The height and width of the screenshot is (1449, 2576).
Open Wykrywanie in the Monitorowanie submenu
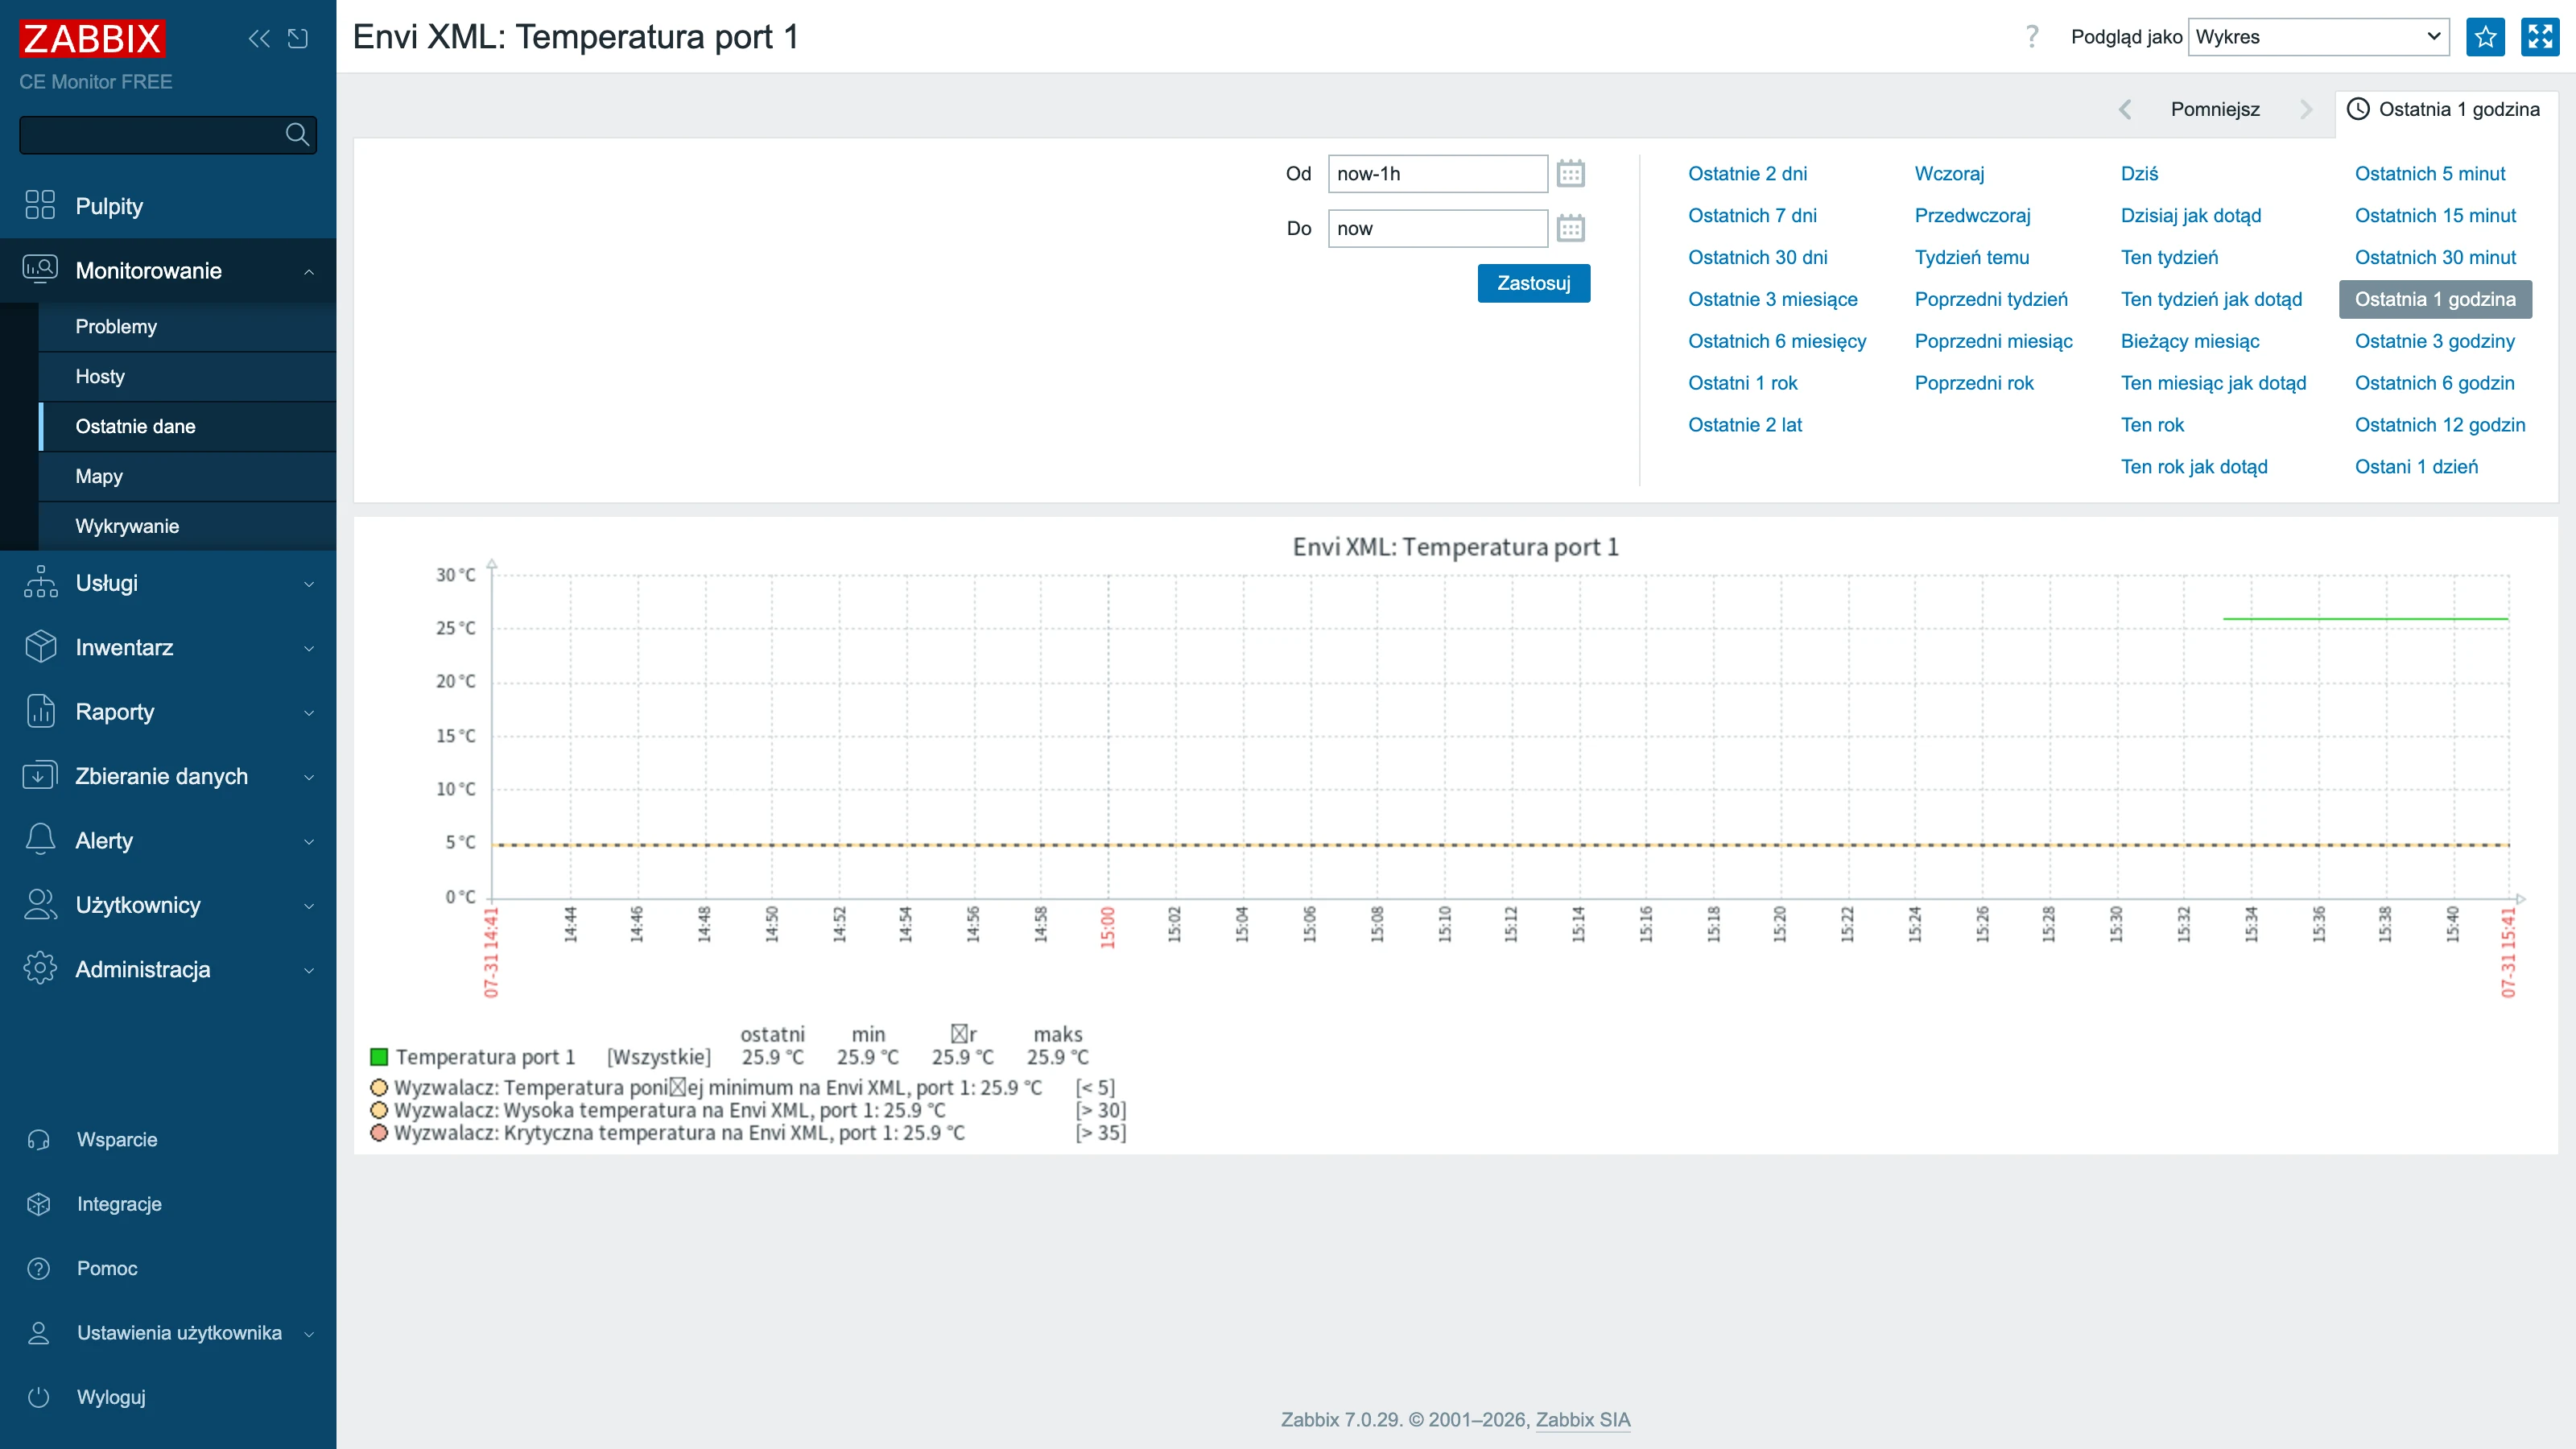click(187, 527)
